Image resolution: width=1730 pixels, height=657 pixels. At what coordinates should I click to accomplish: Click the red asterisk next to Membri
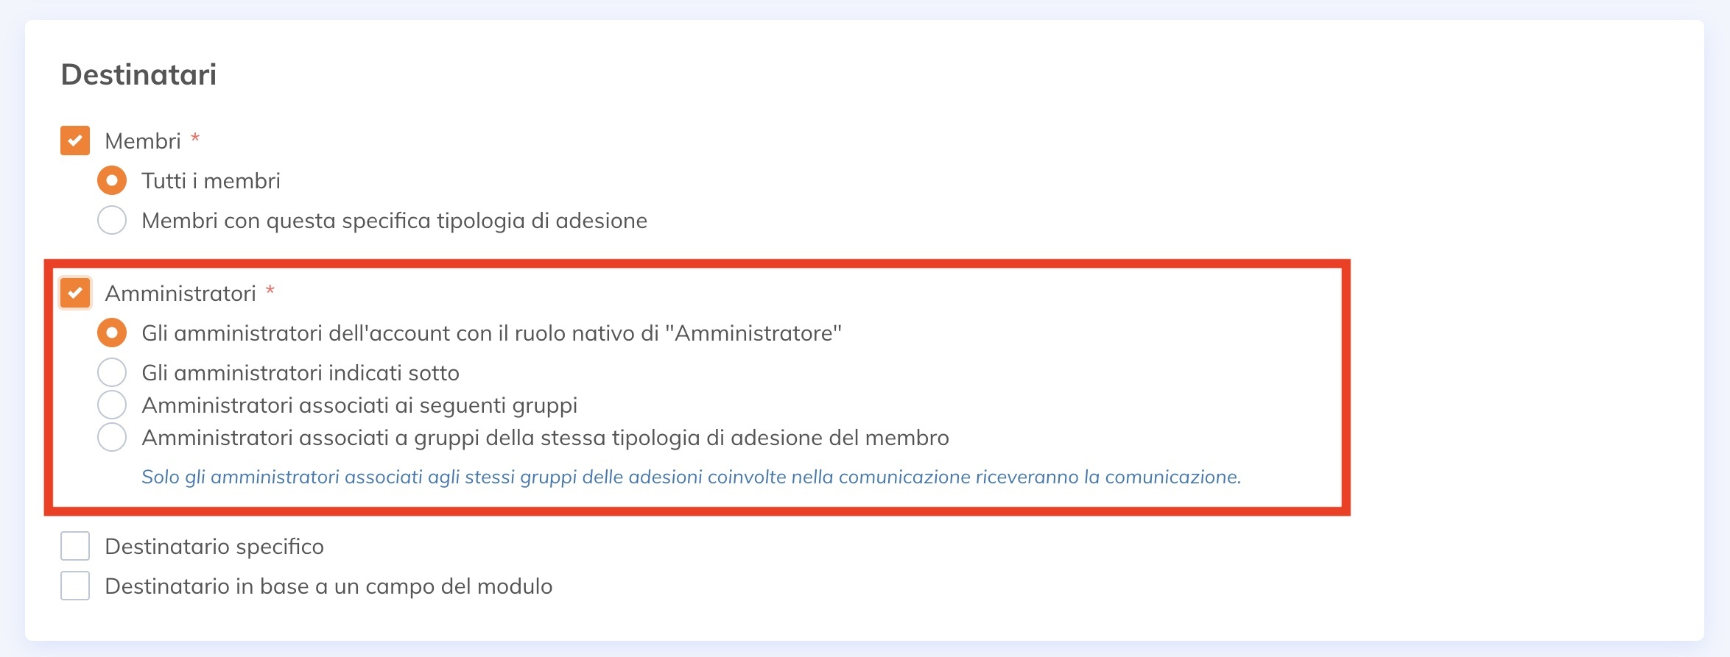tap(195, 138)
